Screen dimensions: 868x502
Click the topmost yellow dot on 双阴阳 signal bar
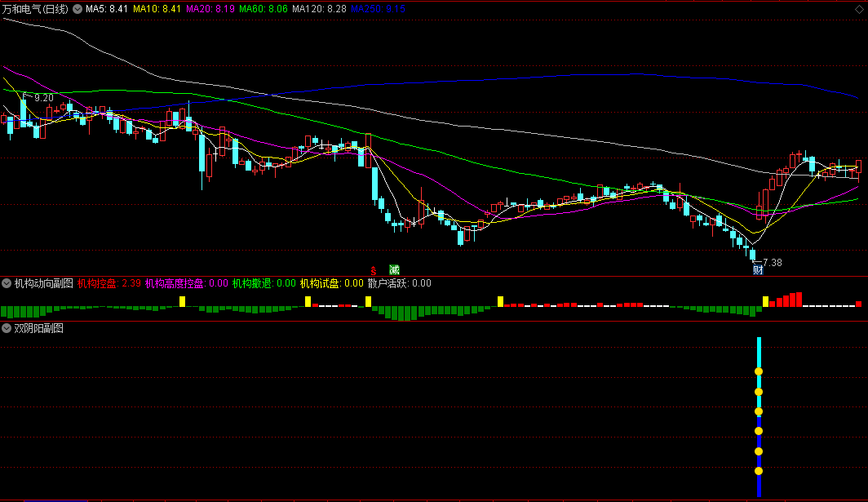[x=759, y=371]
